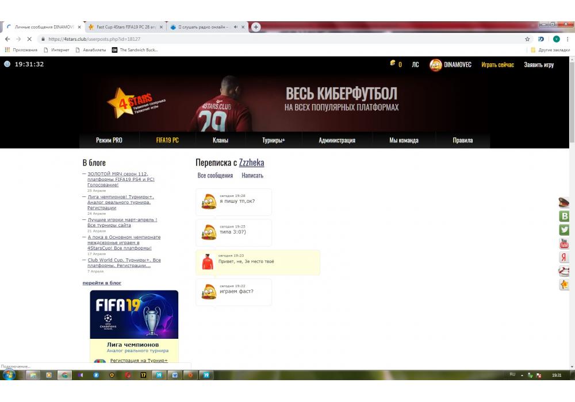Click the FIFA19 Champions League thumbnail

(134, 314)
